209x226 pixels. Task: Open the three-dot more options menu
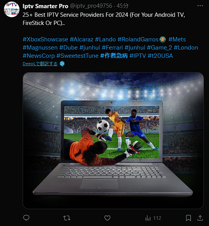click(x=200, y=6)
